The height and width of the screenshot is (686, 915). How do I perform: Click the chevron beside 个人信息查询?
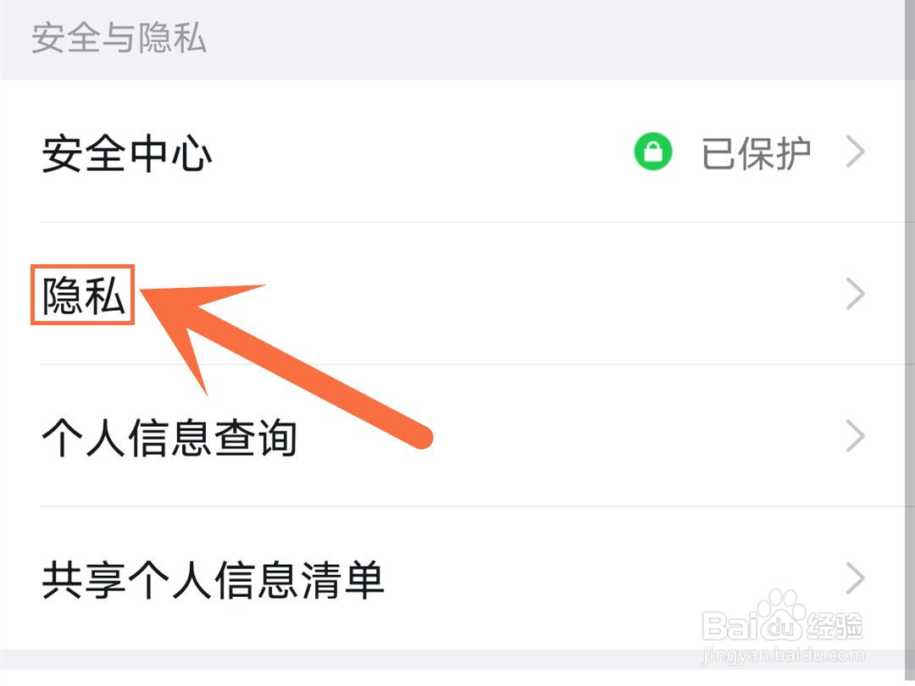[x=856, y=436]
